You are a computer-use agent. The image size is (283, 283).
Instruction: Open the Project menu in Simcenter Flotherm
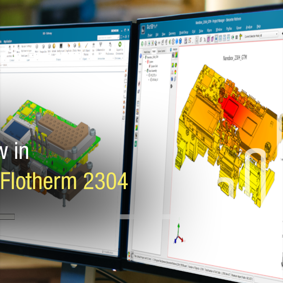(x=150, y=35)
